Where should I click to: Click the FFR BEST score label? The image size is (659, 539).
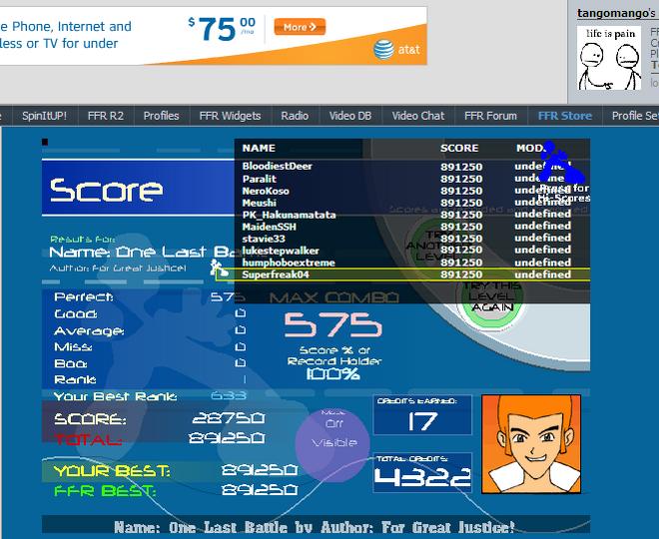[105, 491]
